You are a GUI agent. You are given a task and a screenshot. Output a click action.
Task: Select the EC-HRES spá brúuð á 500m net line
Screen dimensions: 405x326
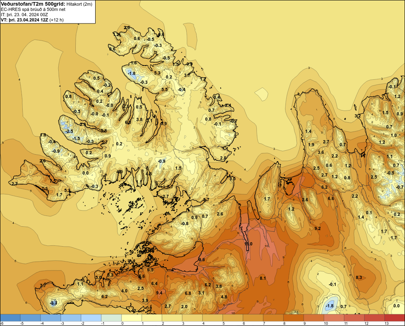tap(33, 9)
